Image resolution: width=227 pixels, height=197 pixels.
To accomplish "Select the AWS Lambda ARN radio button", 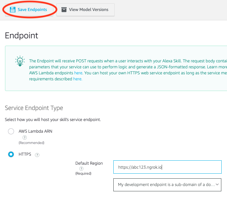I will pyautogui.click(x=11, y=131).
